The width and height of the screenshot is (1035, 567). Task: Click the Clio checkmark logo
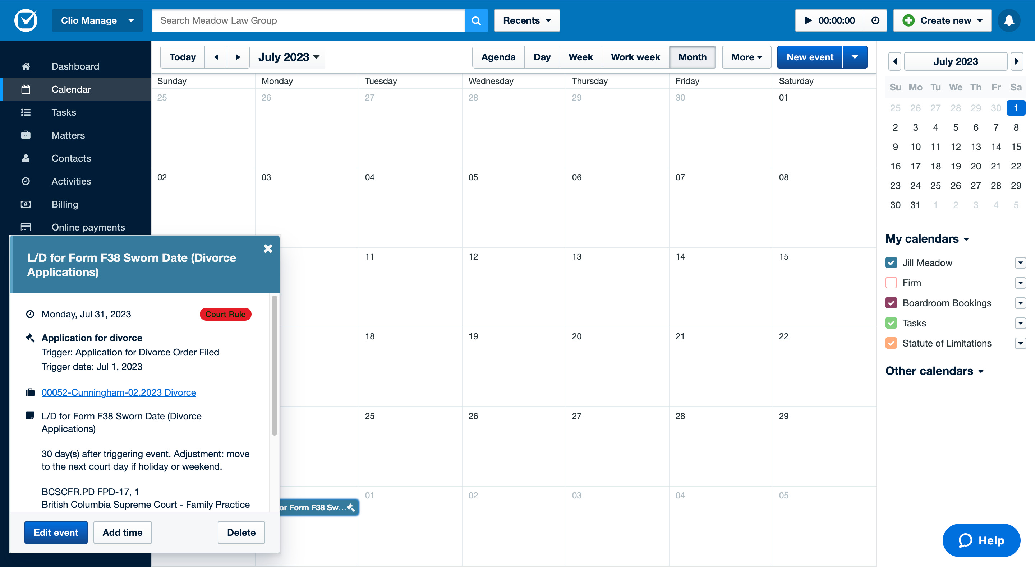(26, 20)
